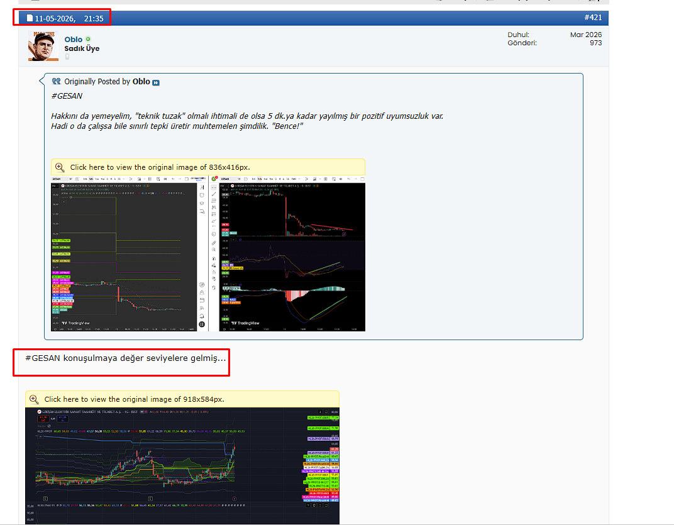Click the post document icon beside 11-05-2026

point(30,18)
